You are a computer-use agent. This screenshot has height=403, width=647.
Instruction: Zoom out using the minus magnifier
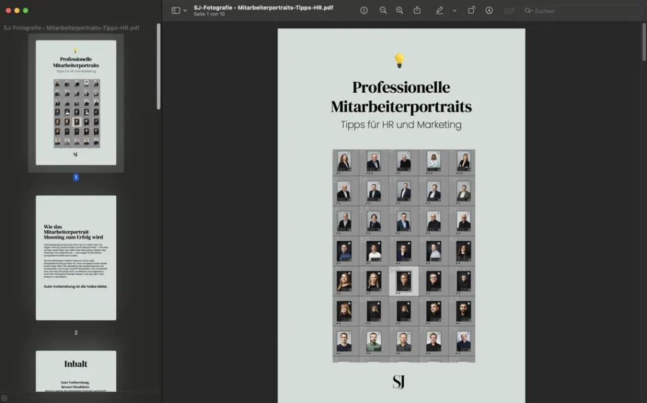(x=383, y=11)
